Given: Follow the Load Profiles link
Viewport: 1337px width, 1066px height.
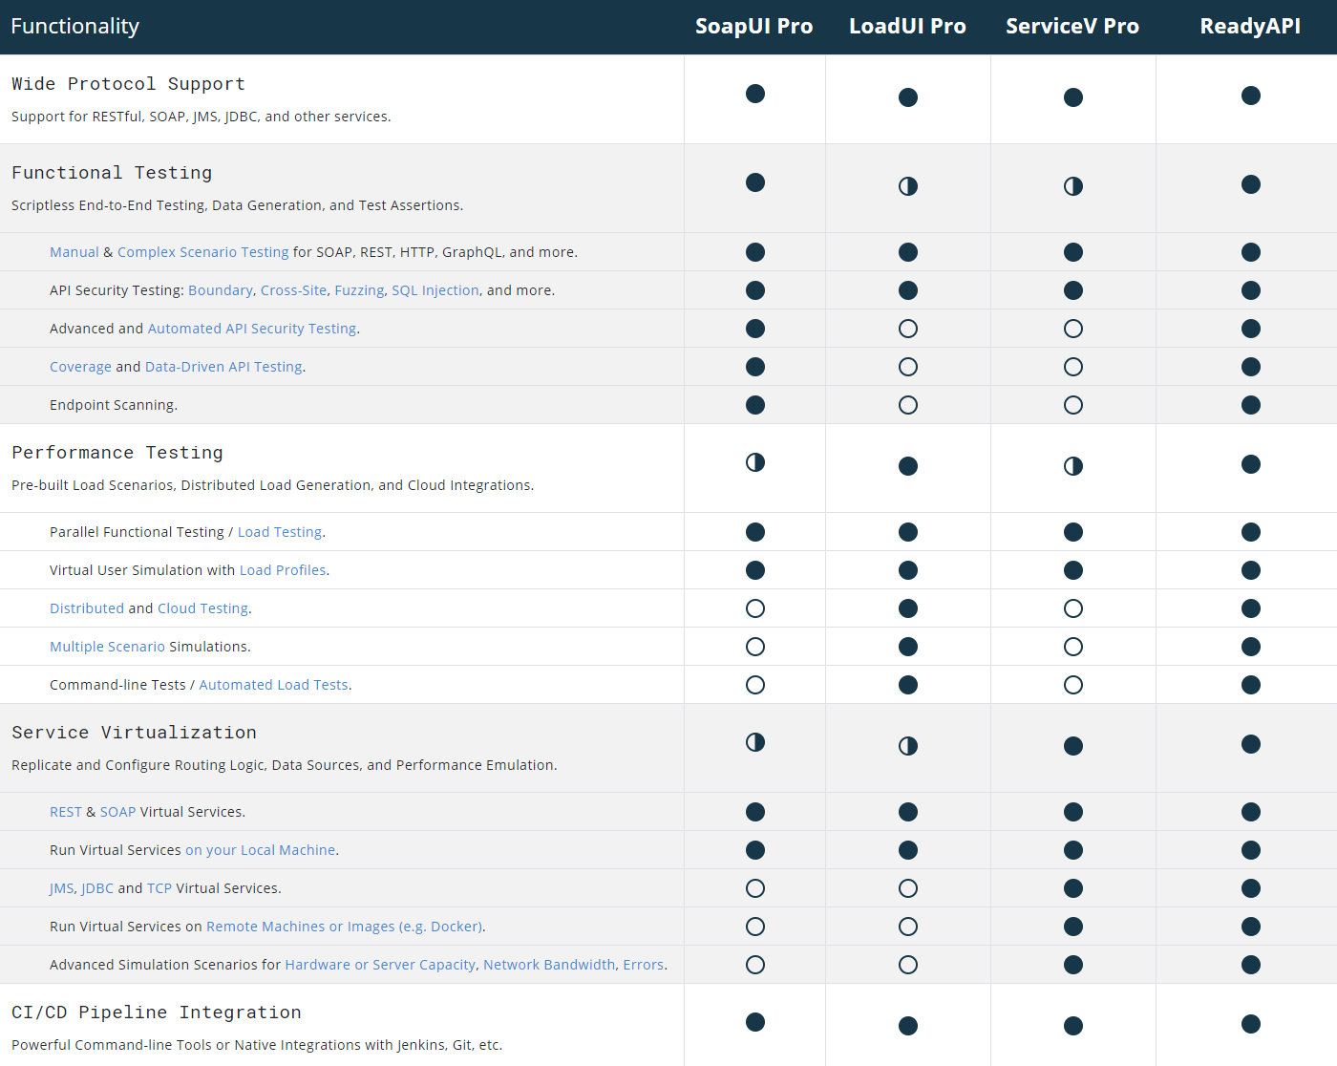Looking at the screenshot, I should pos(283,570).
